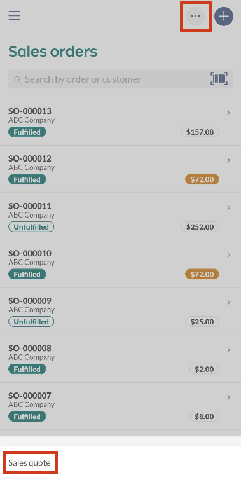241x477 pixels.
Task: Open sales order SO-000009
Action: point(121,312)
